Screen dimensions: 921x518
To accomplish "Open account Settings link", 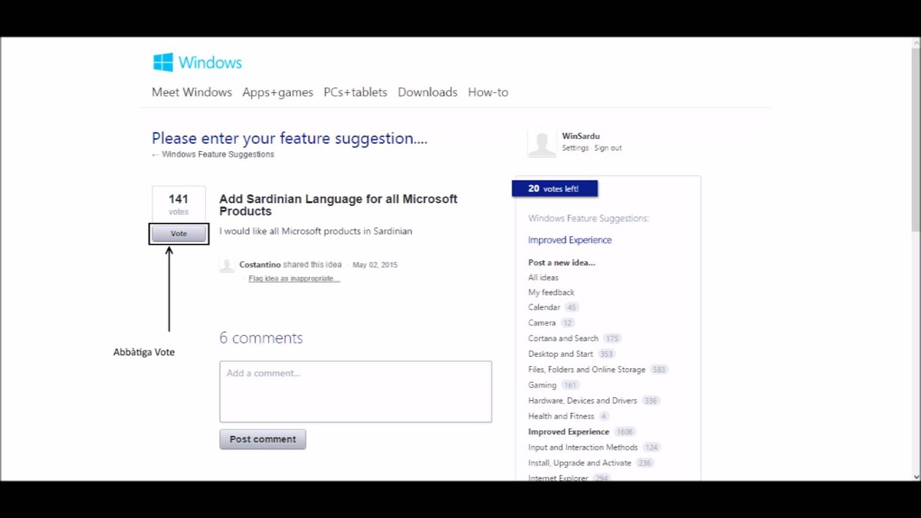I will 575,148.
